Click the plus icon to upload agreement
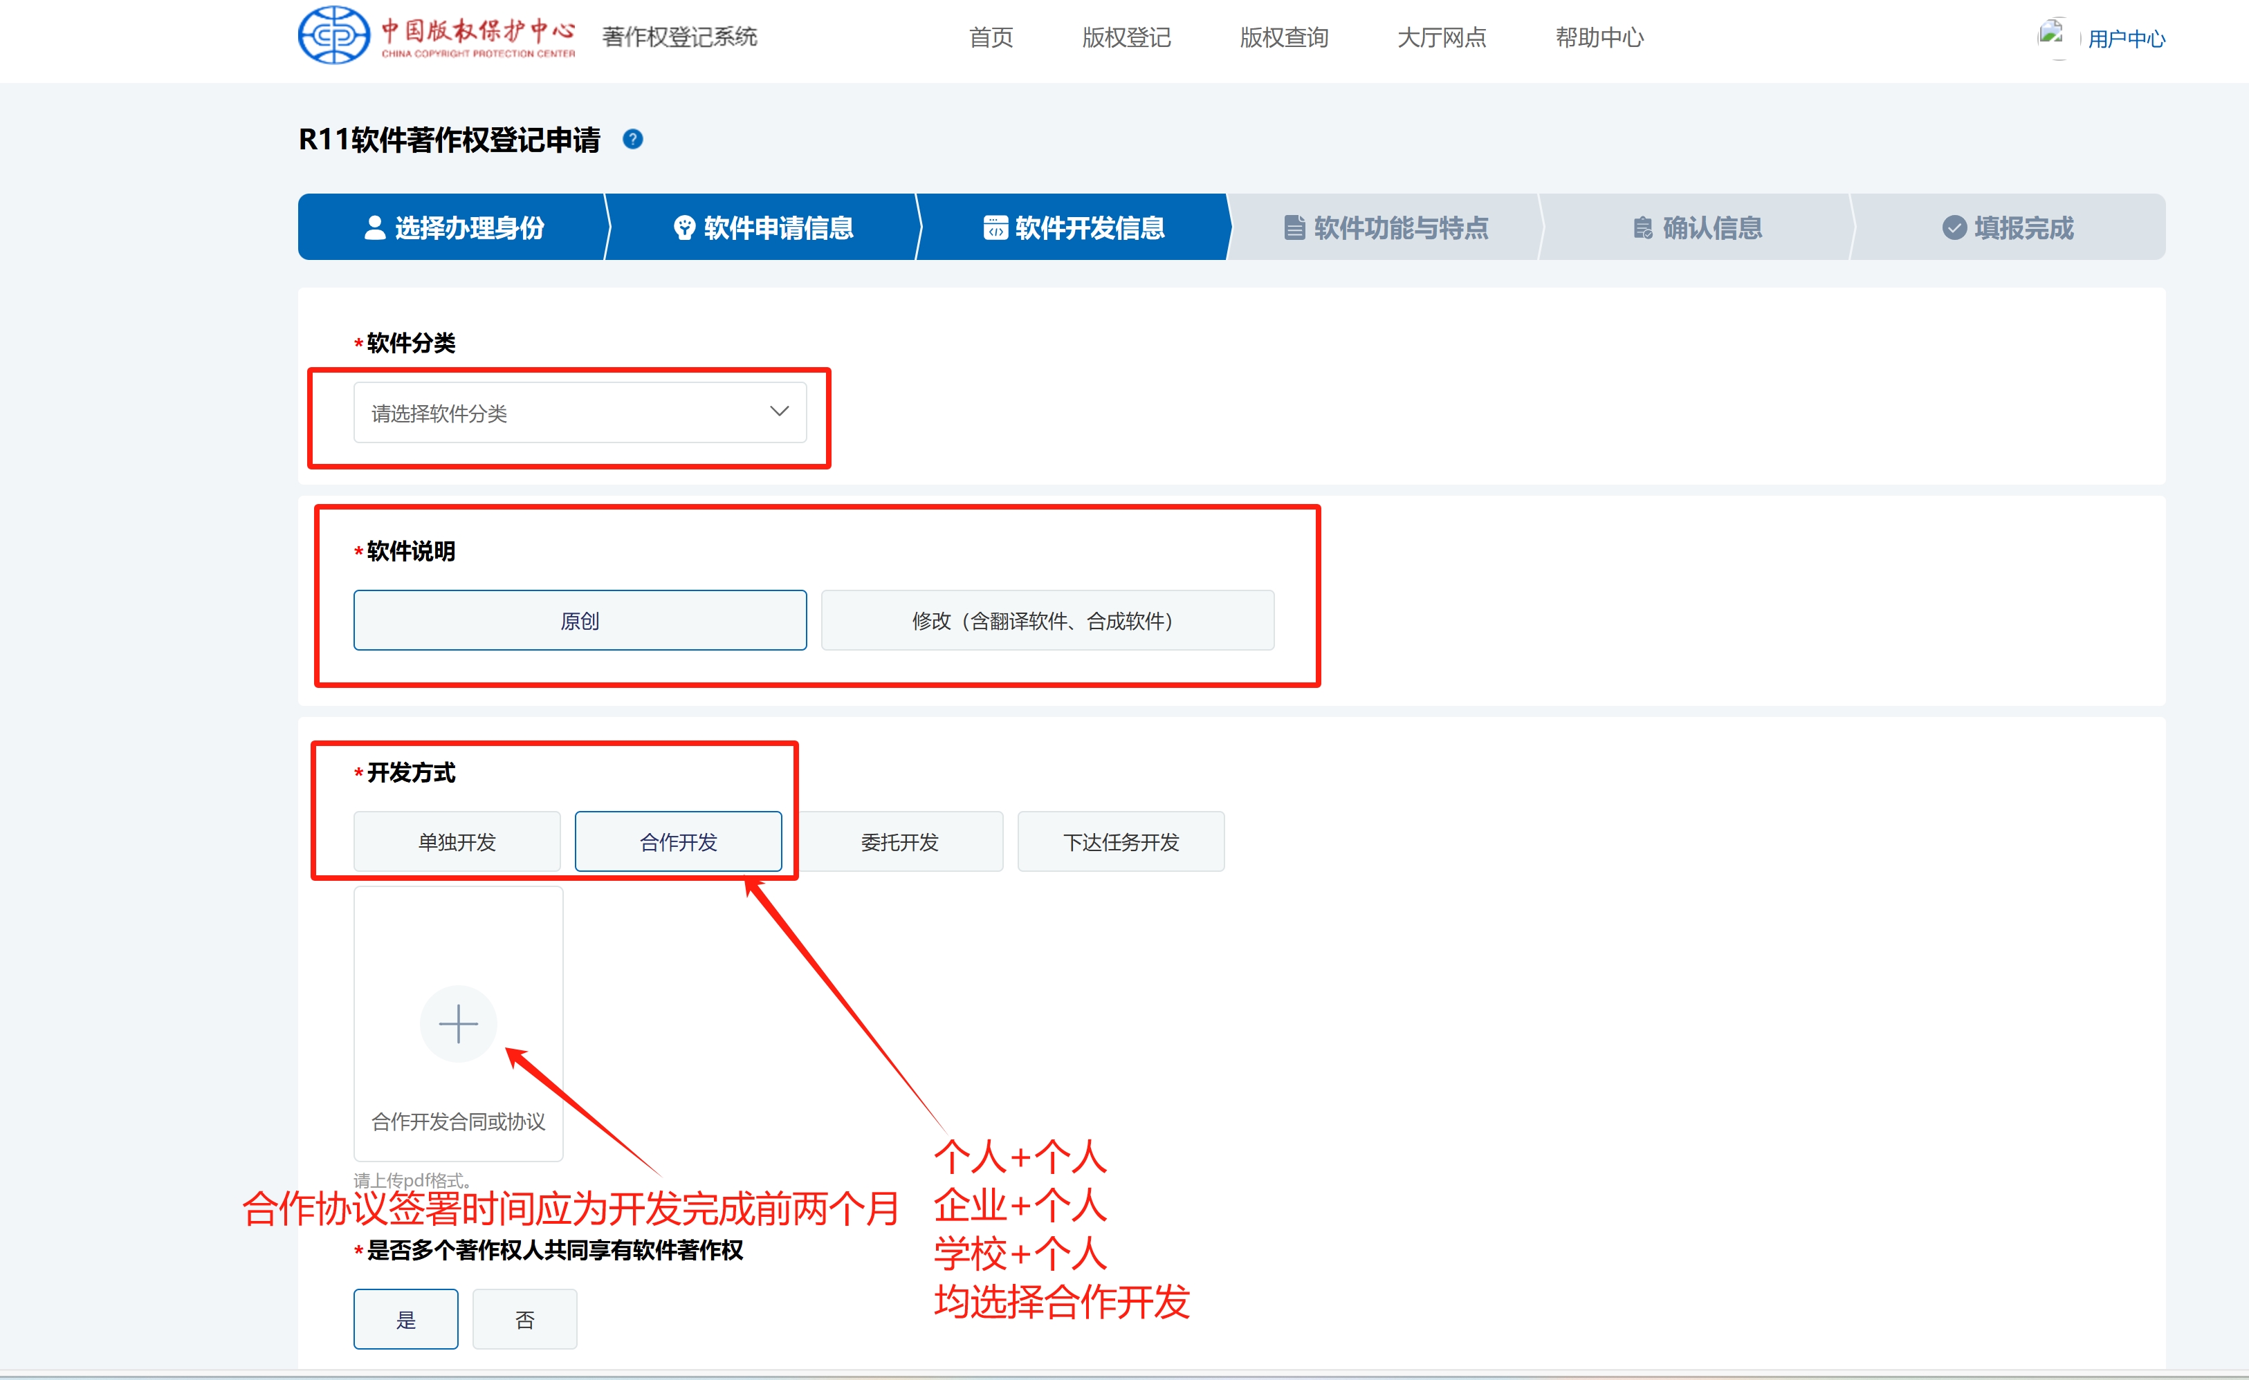The image size is (2249, 1380). [x=459, y=1023]
